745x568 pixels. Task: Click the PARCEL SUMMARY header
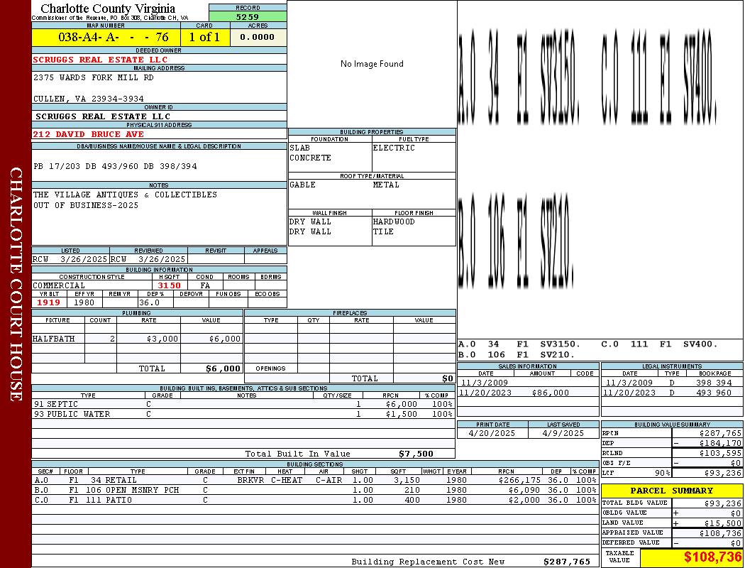tap(672, 491)
